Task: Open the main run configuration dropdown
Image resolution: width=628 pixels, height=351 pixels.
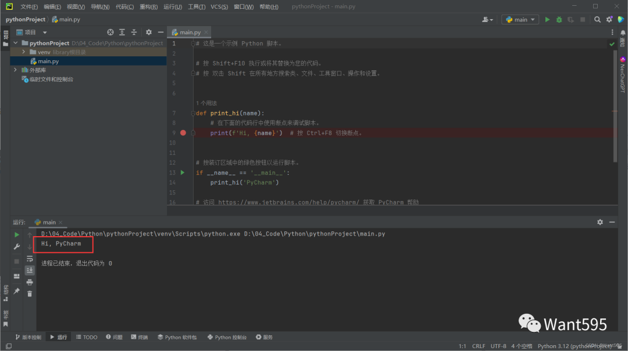Action: (520, 19)
